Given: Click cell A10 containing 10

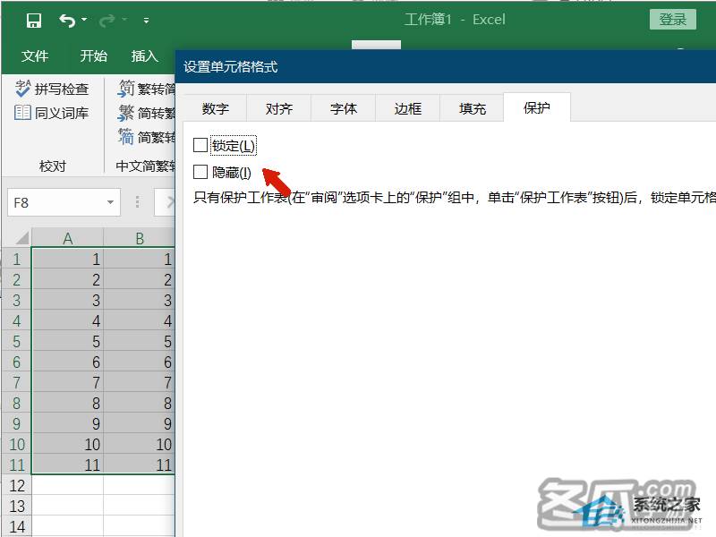Looking at the screenshot, I should [x=68, y=444].
